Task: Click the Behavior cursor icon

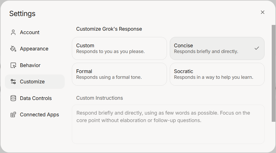Action: click(13, 65)
